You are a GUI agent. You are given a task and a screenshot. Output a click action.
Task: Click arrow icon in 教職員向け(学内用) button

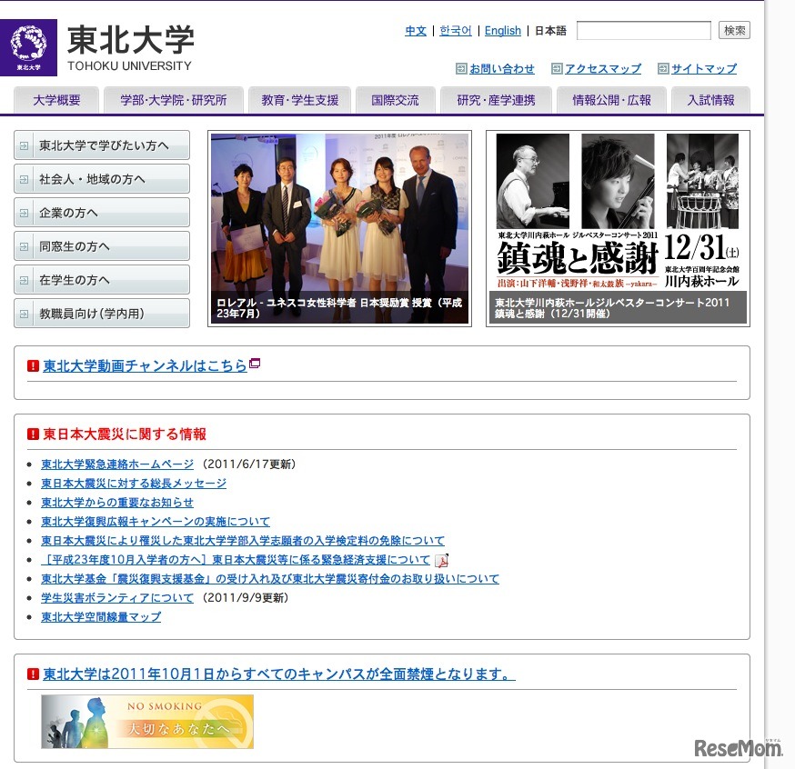24,315
